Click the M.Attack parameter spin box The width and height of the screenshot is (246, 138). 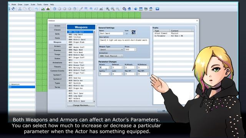(x=130, y=67)
